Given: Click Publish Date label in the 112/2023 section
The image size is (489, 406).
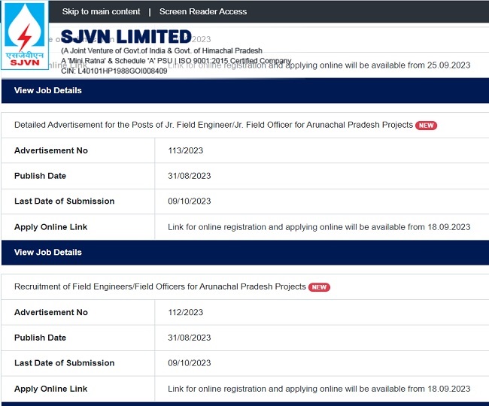Looking at the screenshot, I should [40, 338].
